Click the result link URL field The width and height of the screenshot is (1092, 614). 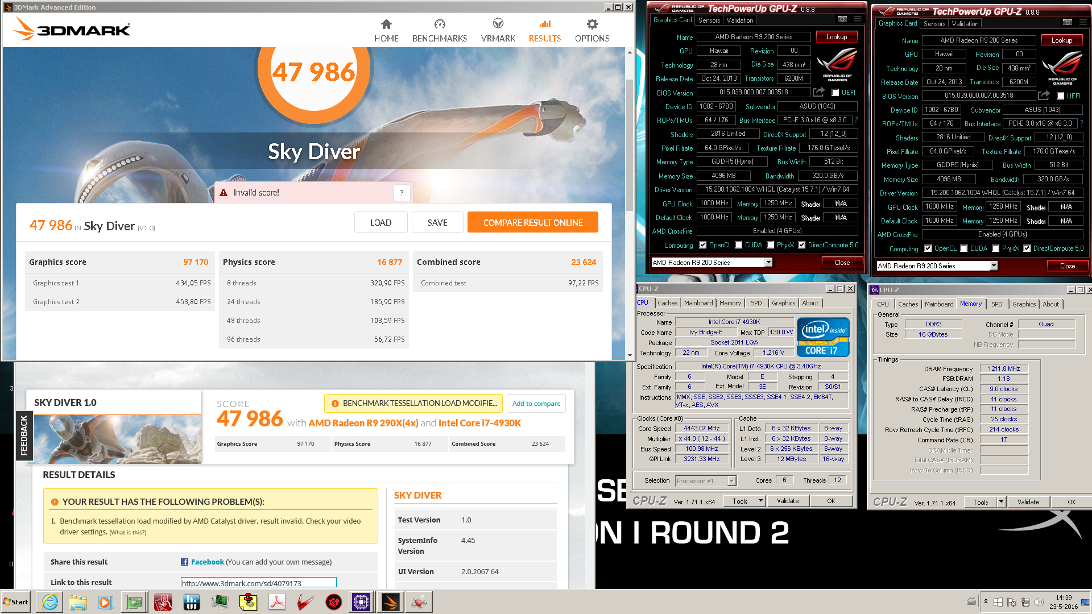click(x=259, y=583)
